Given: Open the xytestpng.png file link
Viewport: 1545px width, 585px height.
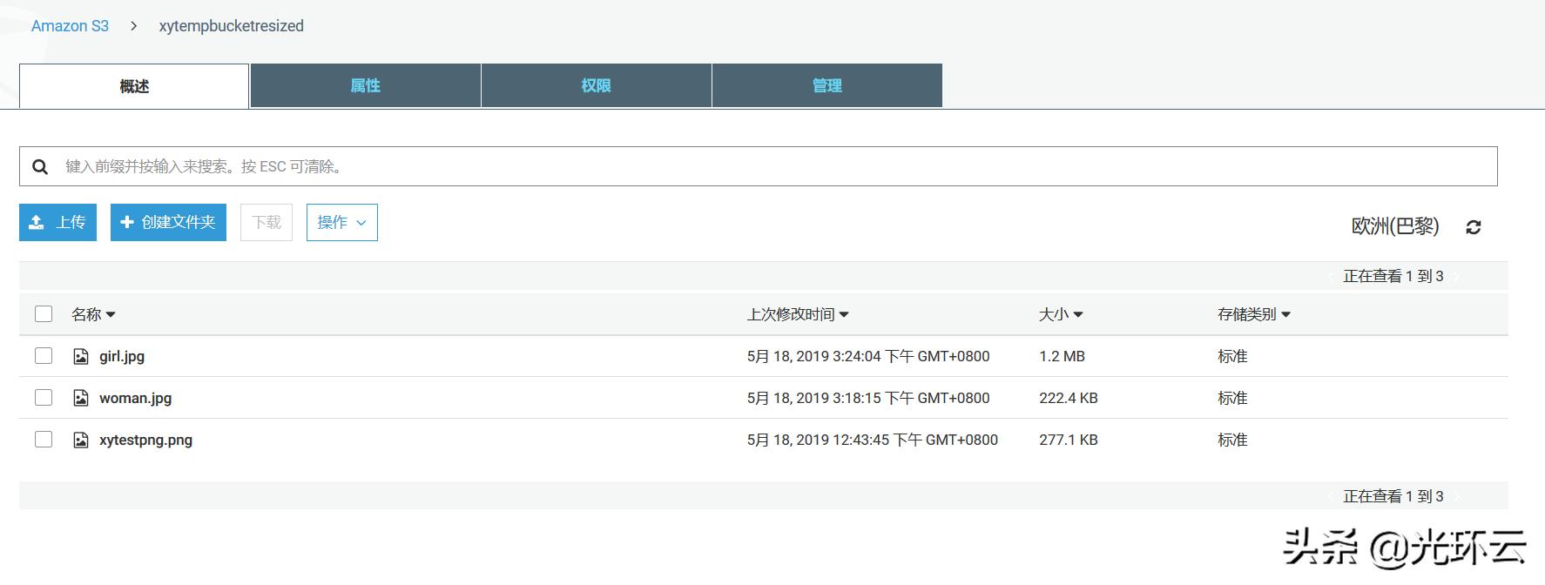Looking at the screenshot, I should (x=145, y=440).
